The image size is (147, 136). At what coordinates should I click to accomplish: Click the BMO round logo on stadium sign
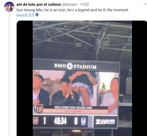pos(70,66)
